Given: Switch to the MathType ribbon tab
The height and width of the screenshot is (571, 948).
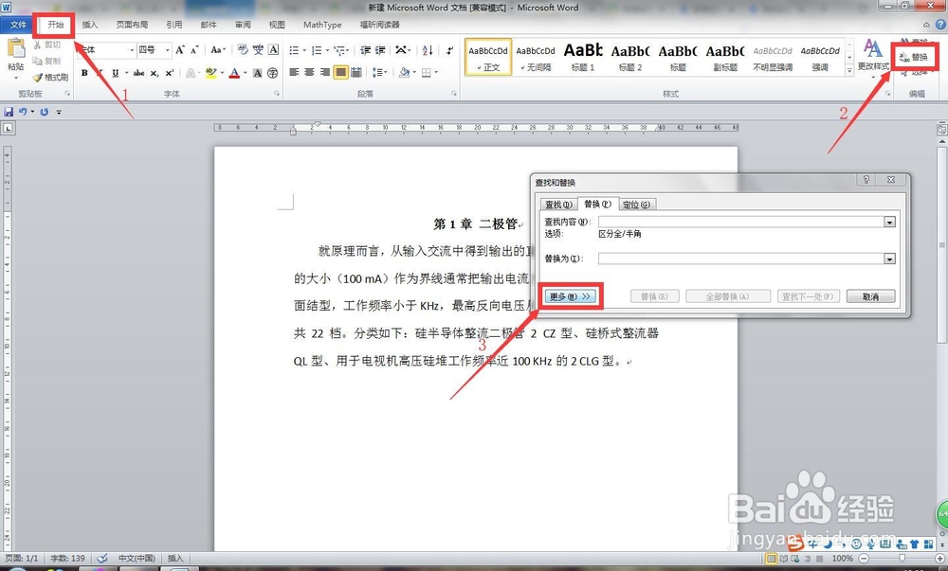Looking at the screenshot, I should (322, 25).
